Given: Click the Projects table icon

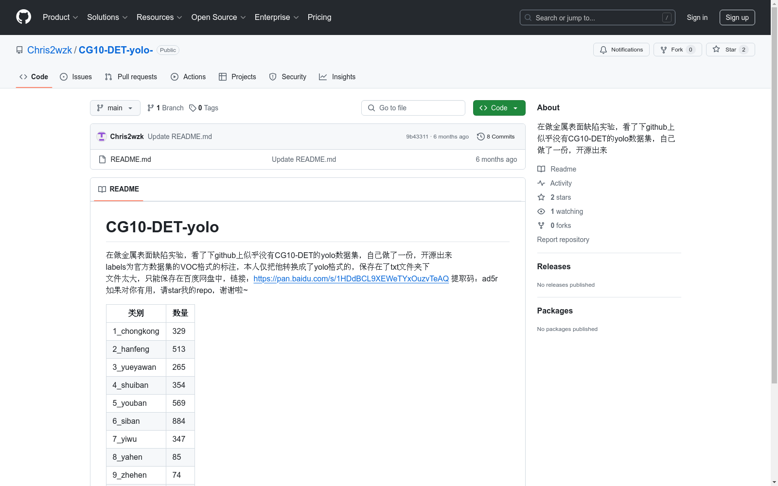Looking at the screenshot, I should 223,77.
